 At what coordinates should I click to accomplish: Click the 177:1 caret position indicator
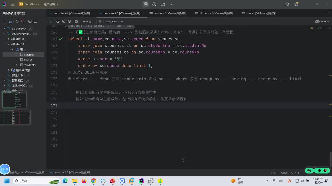(x=274, y=172)
